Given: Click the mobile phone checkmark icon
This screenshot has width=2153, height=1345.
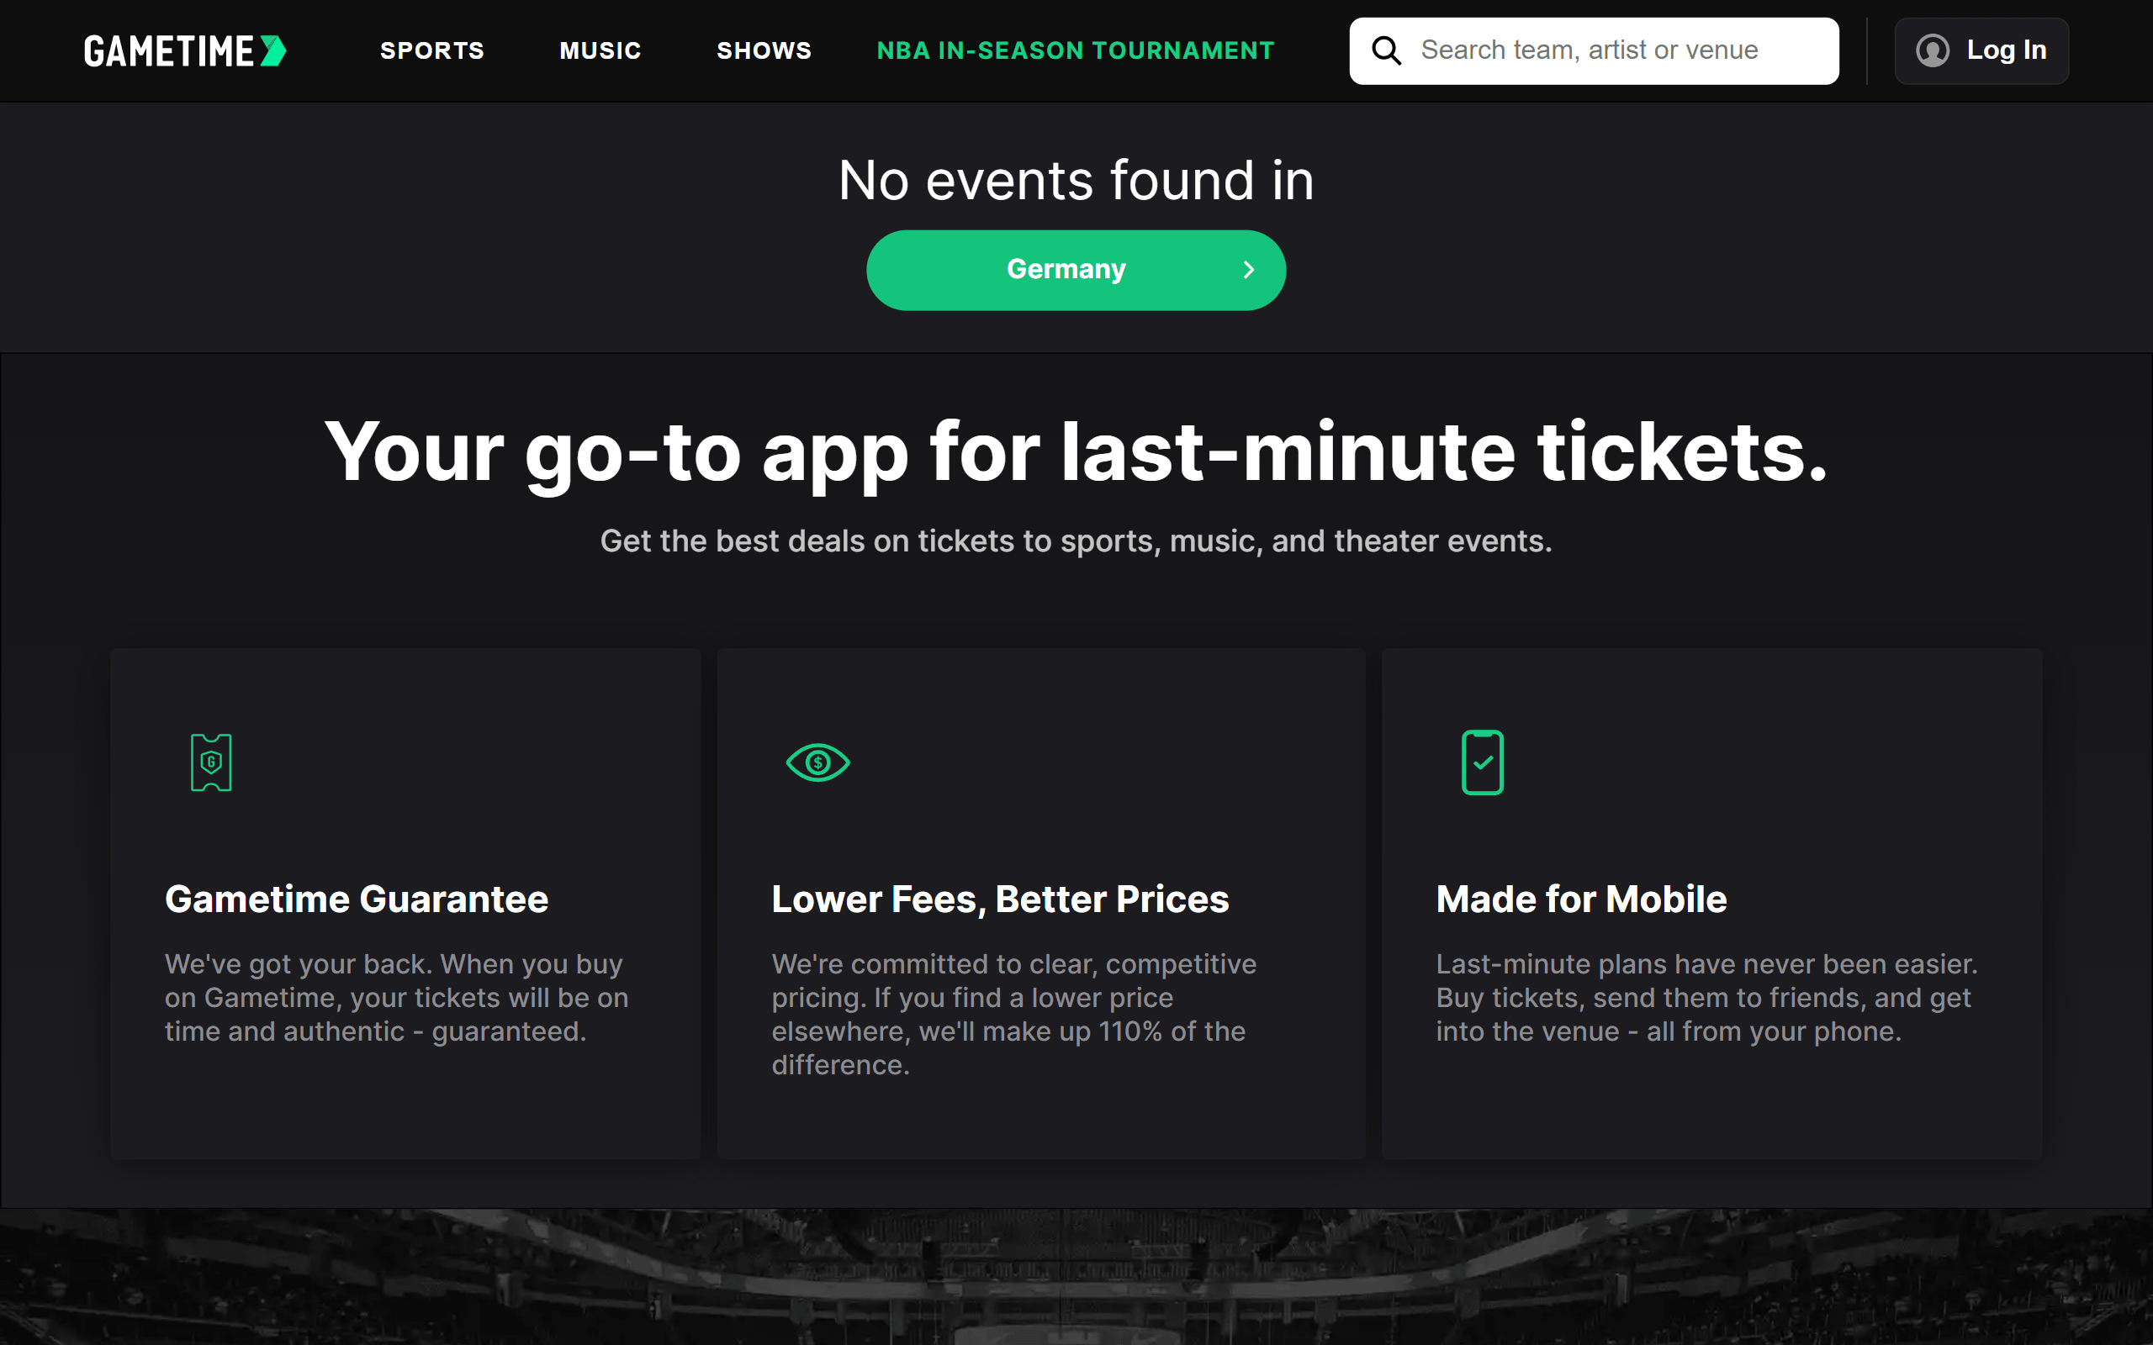Looking at the screenshot, I should point(1482,762).
